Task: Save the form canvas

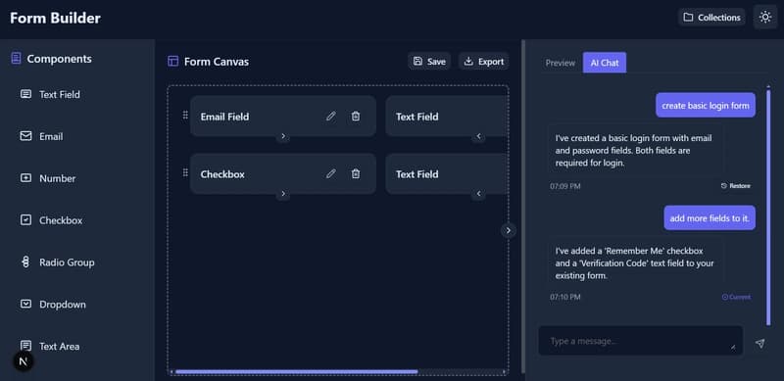Action: pos(429,62)
